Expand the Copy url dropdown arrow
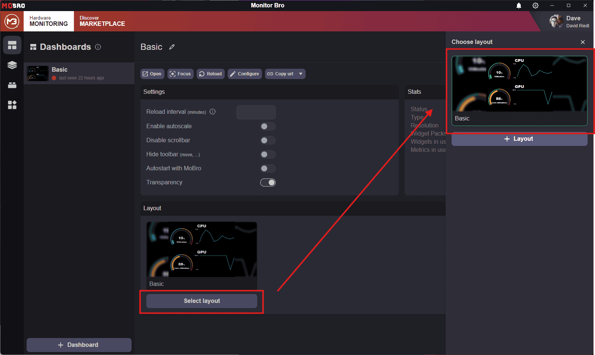This screenshot has width=595, height=355. [x=301, y=74]
